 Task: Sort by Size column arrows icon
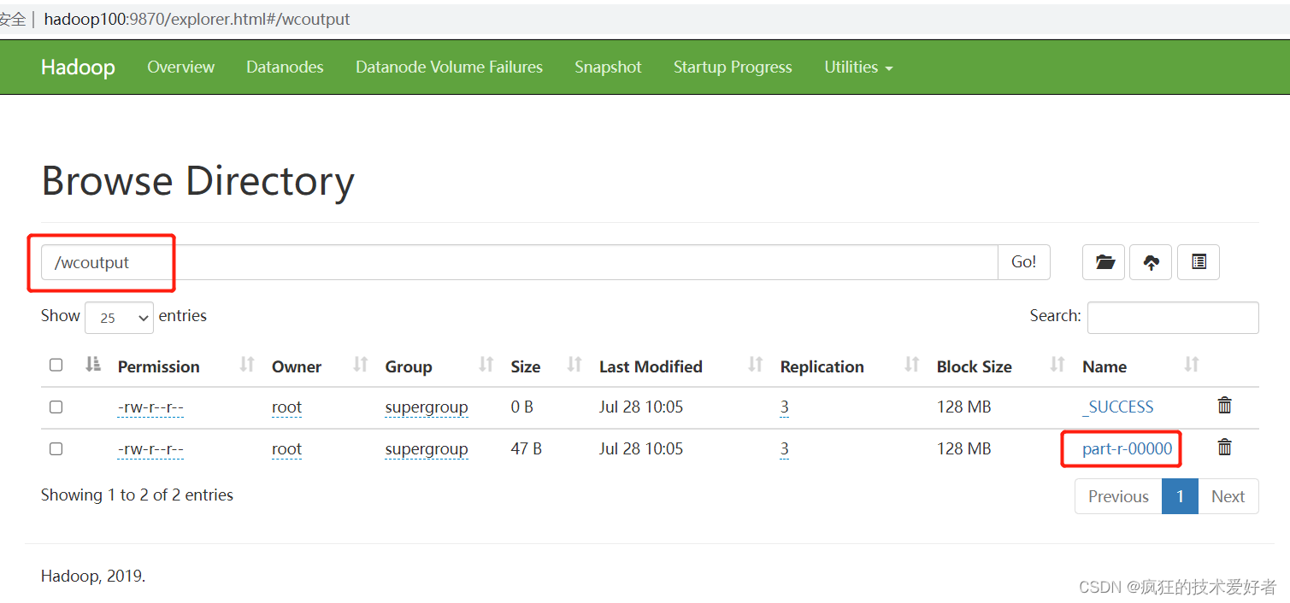click(574, 366)
